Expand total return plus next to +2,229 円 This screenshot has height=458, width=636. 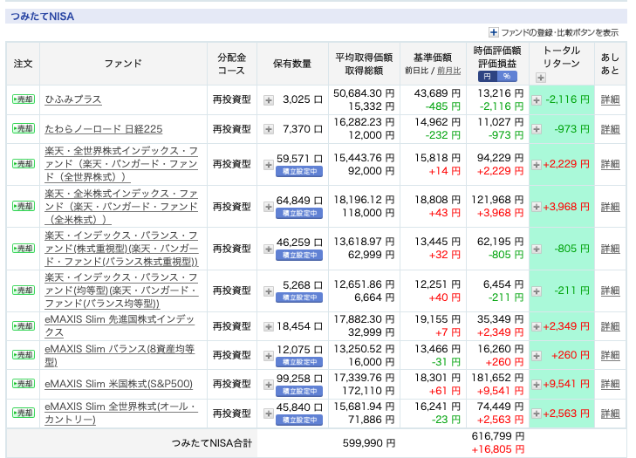(537, 165)
